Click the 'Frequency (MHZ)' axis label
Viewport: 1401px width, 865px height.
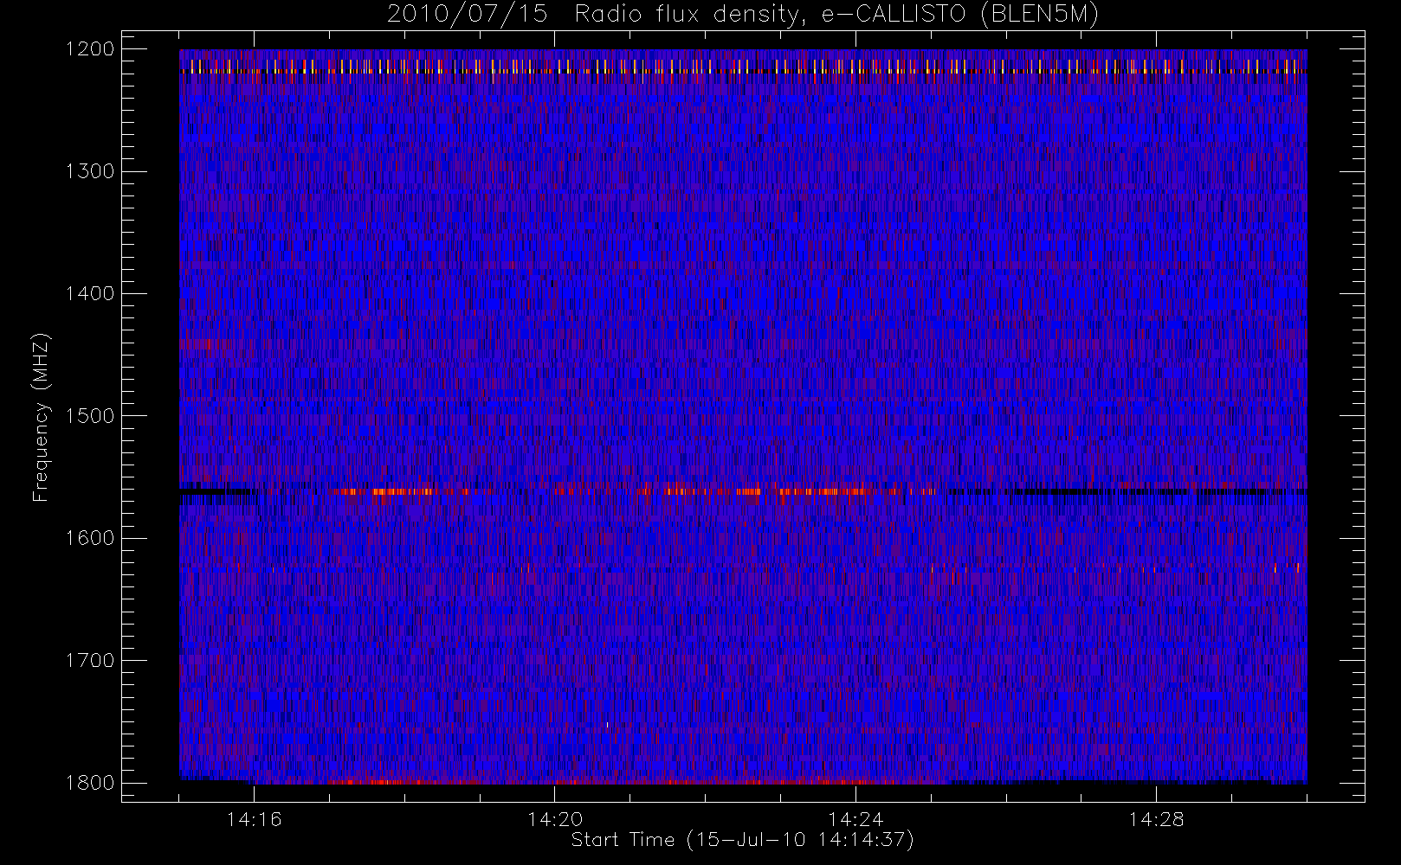(x=40, y=417)
